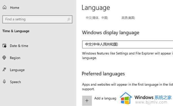Click the Time & Language heading

click(16, 31)
